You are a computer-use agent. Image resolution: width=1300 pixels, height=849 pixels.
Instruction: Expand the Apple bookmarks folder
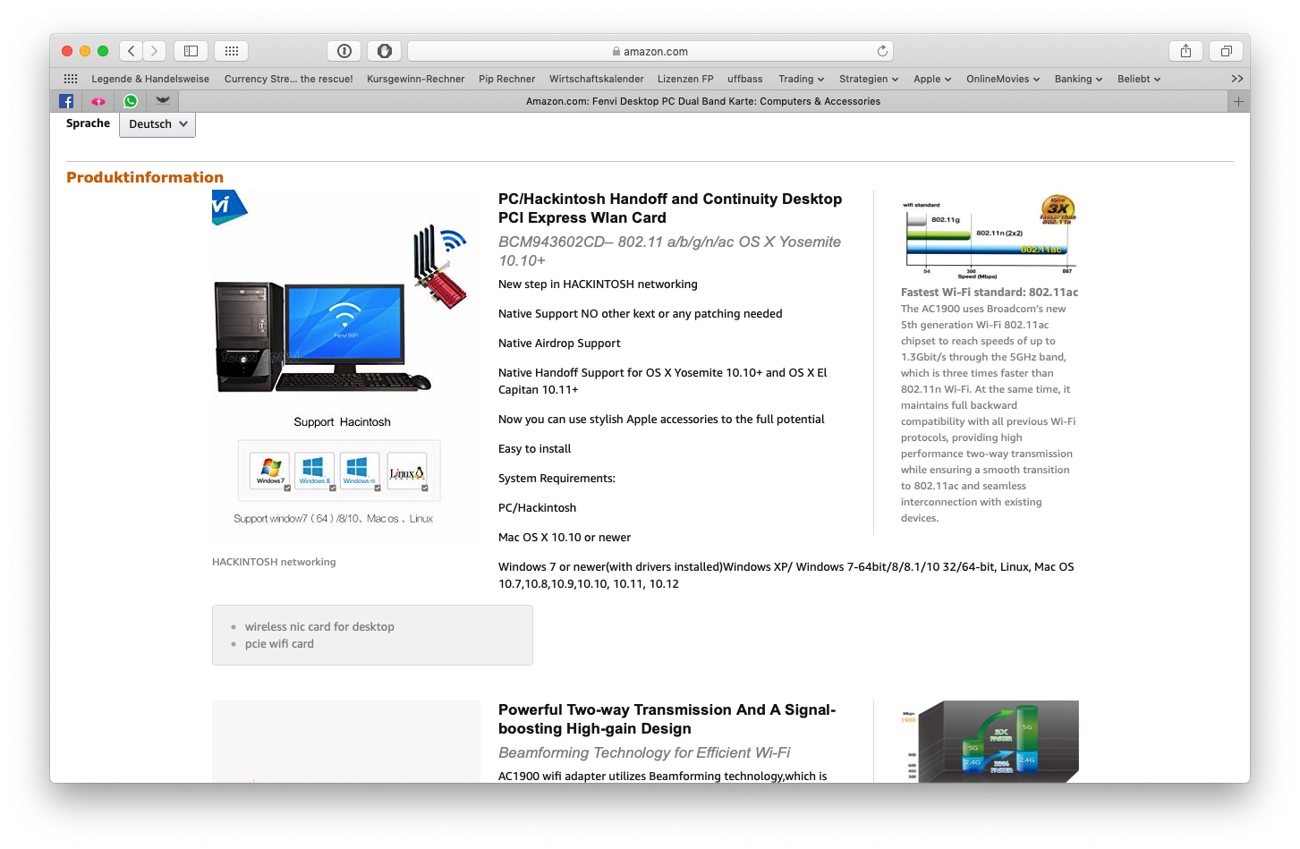932,79
